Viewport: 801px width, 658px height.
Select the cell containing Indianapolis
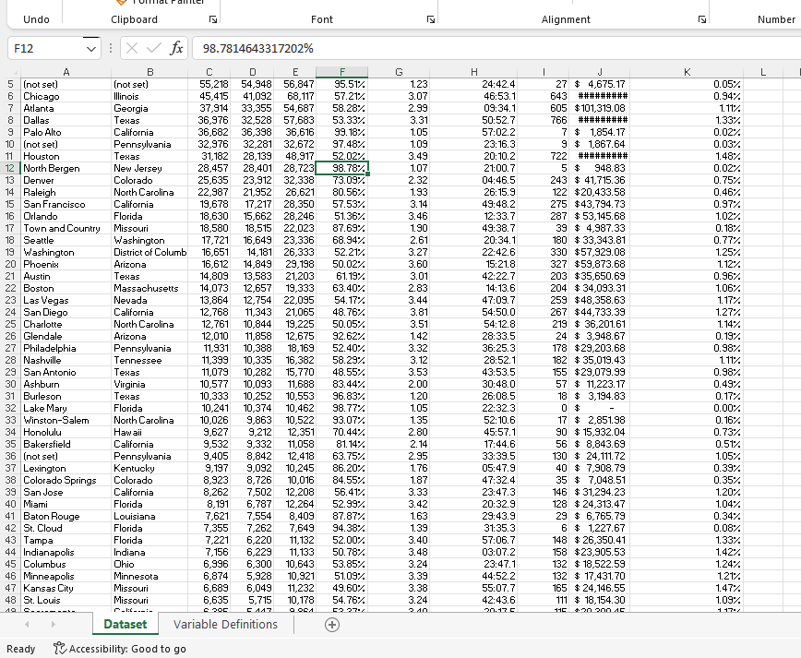pos(66,552)
